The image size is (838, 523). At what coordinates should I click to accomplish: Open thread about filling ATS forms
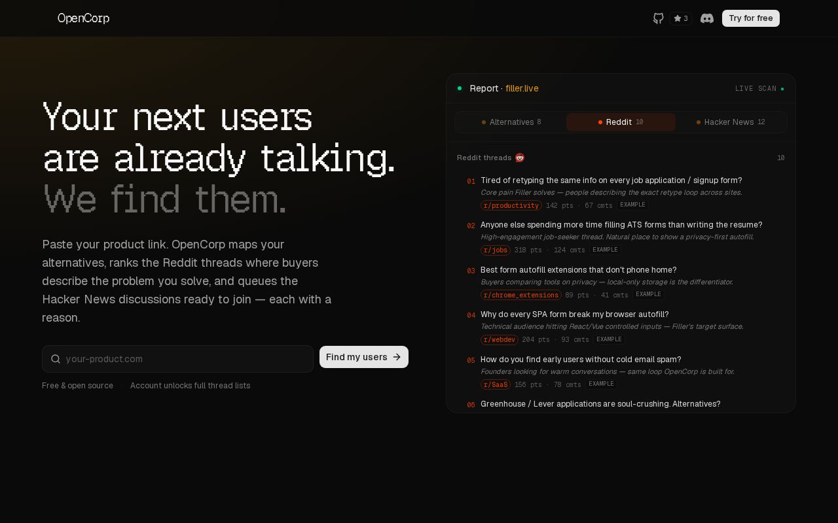pyautogui.click(x=621, y=225)
